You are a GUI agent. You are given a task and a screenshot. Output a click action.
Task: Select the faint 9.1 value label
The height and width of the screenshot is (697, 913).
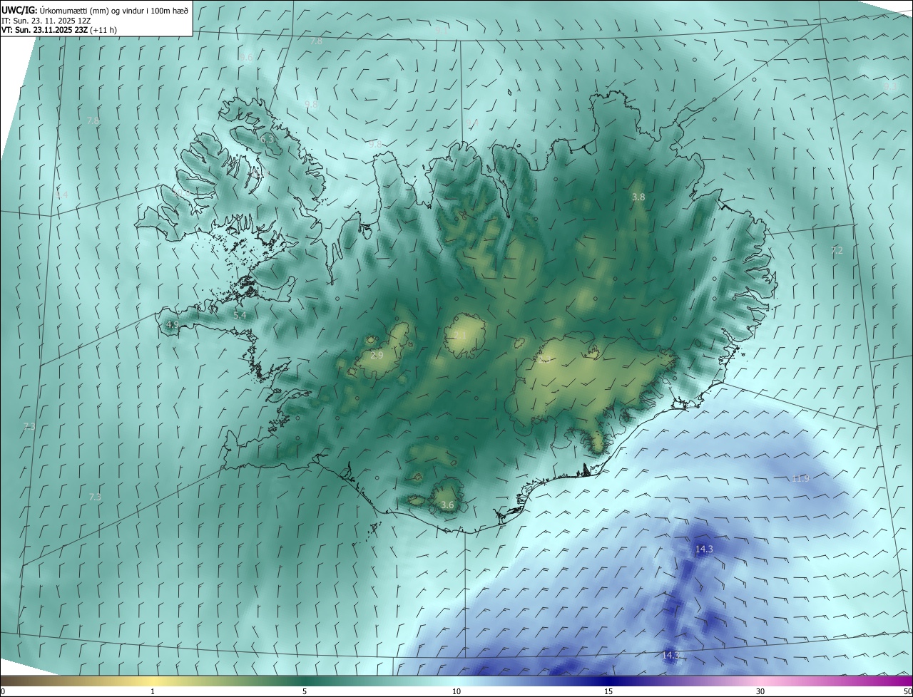tap(442, 31)
